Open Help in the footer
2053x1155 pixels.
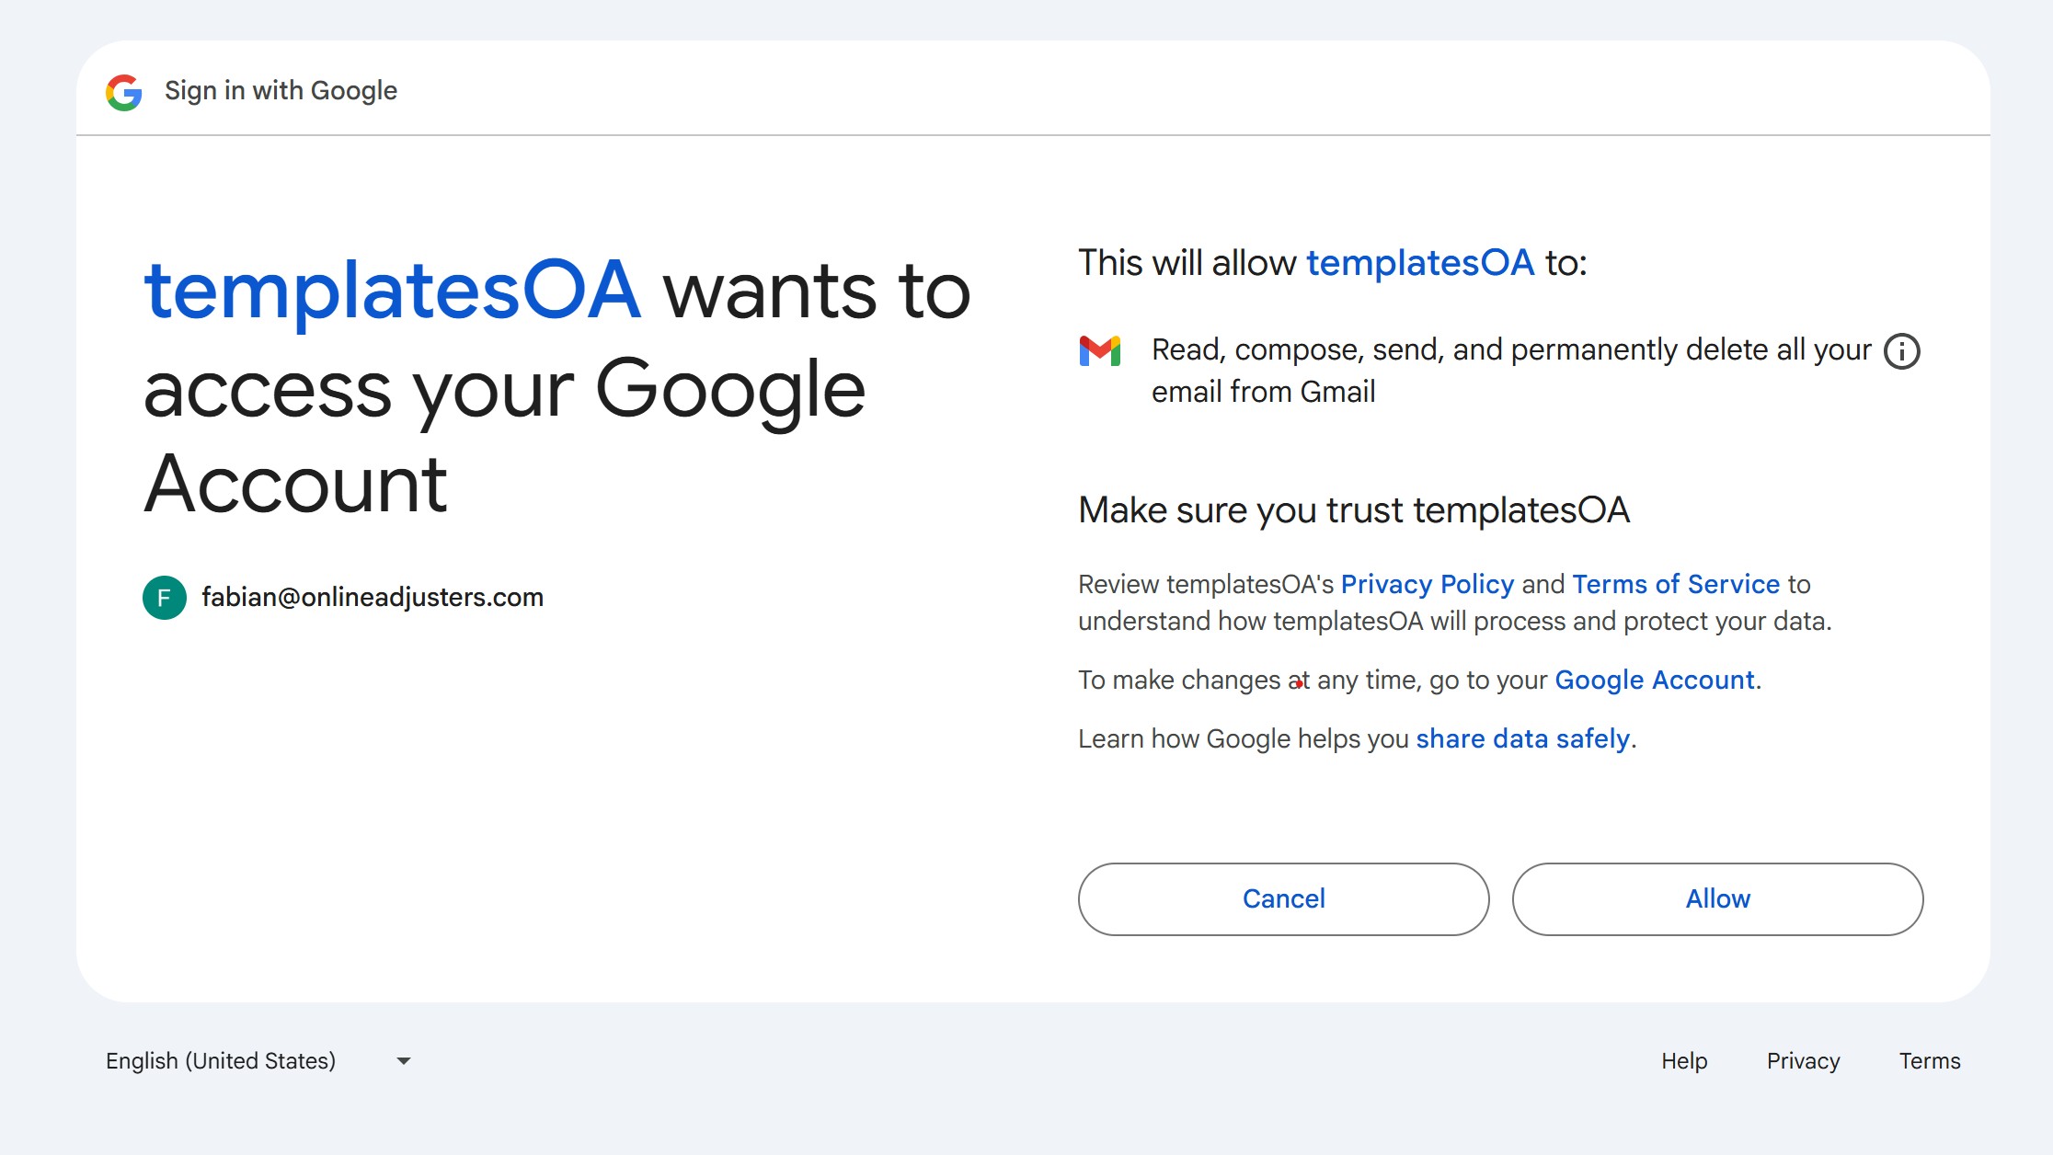click(1684, 1061)
